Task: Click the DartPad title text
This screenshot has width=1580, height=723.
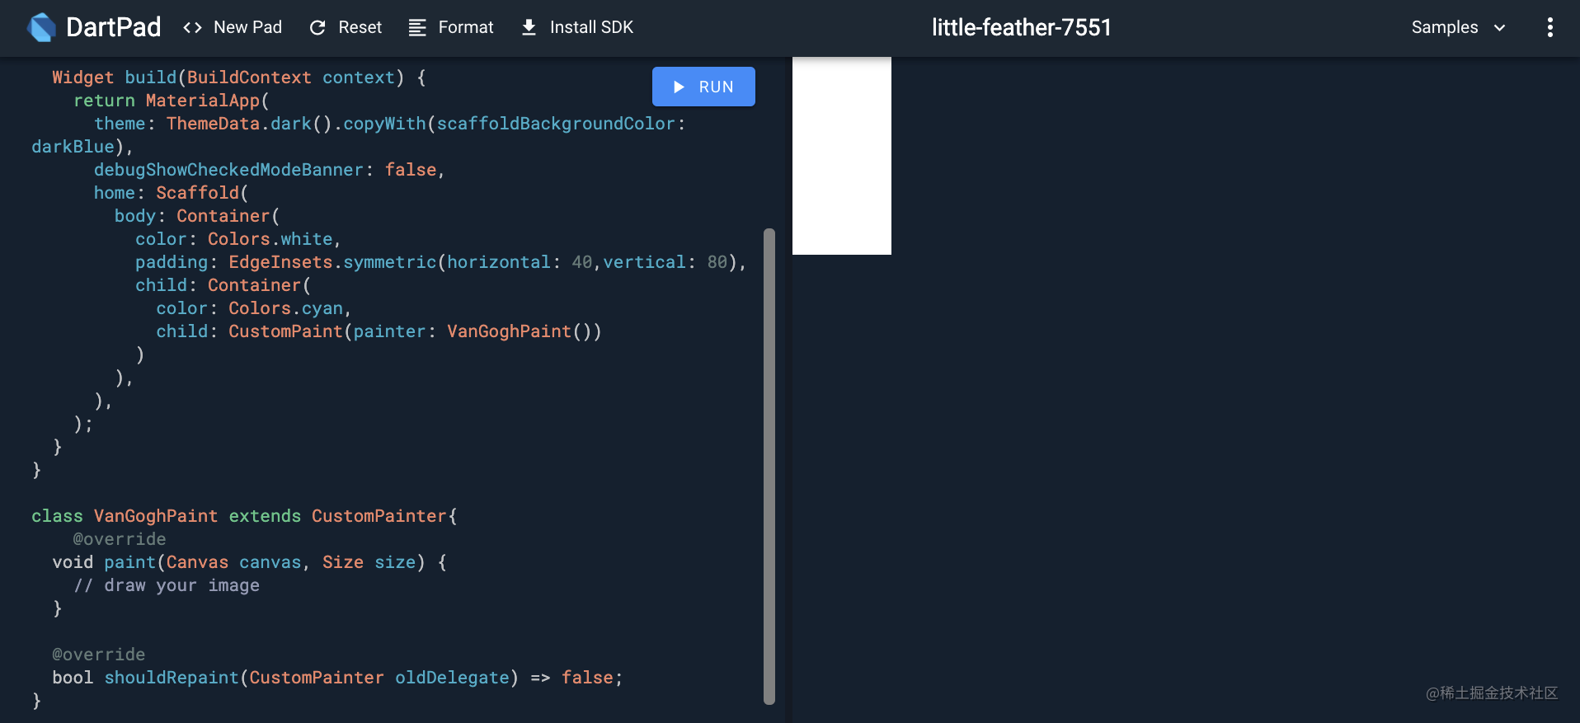Action: [114, 27]
